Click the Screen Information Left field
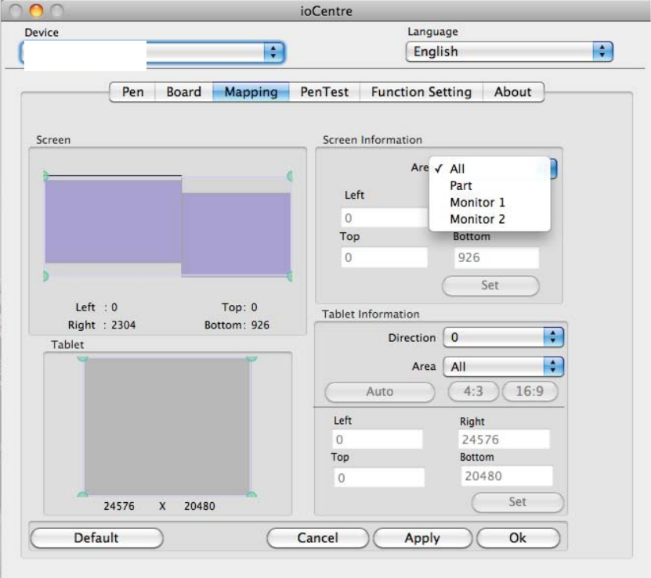Viewport: 651px width, 578px height. click(x=385, y=217)
